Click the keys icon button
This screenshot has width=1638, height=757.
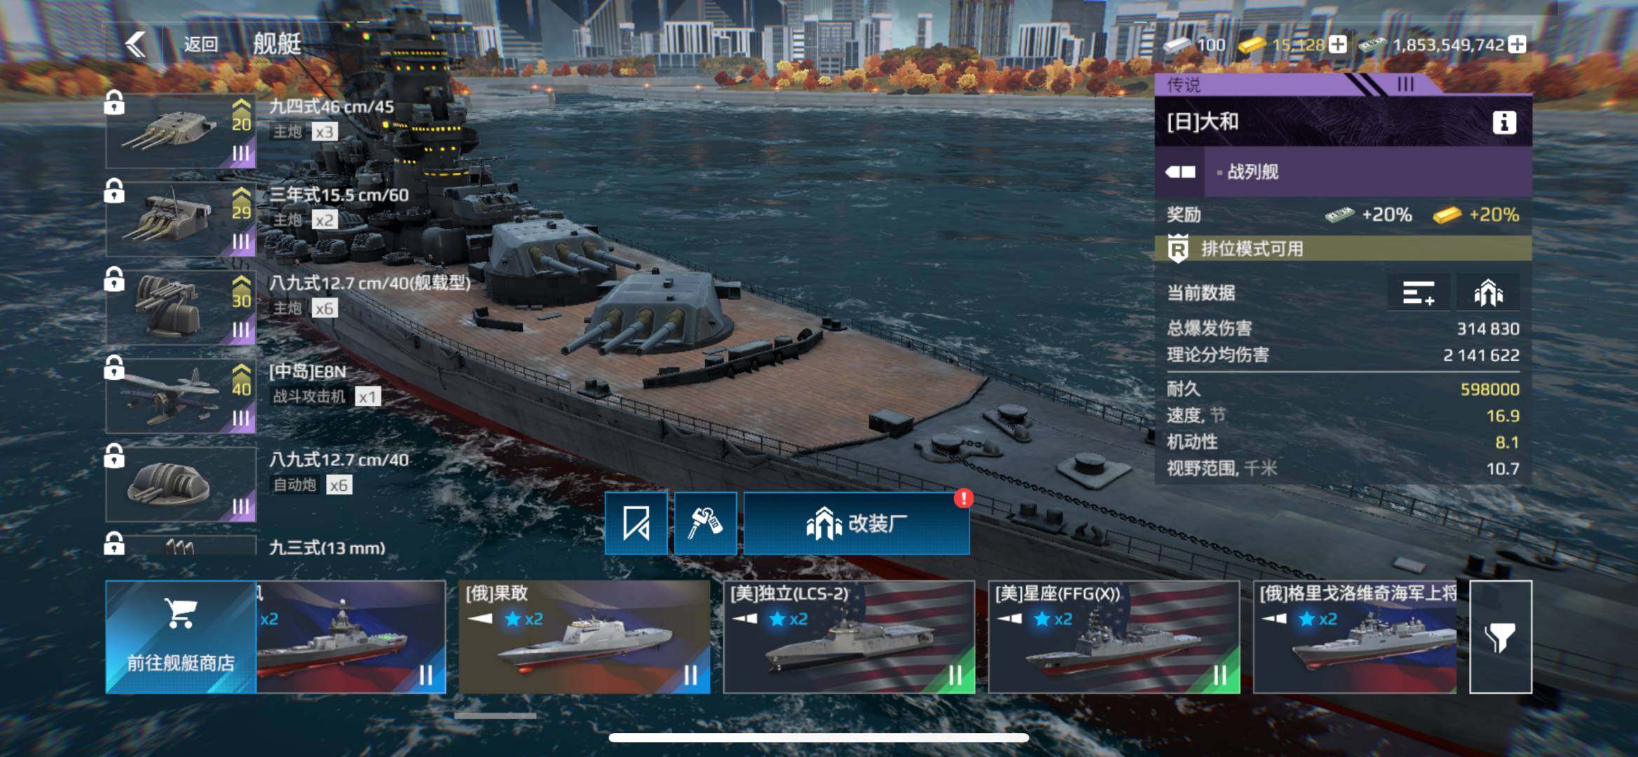click(705, 523)
